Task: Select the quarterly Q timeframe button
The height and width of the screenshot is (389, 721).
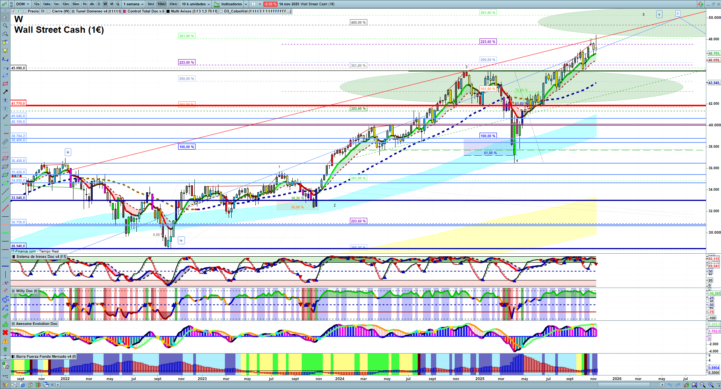Action: coord(118,4)
